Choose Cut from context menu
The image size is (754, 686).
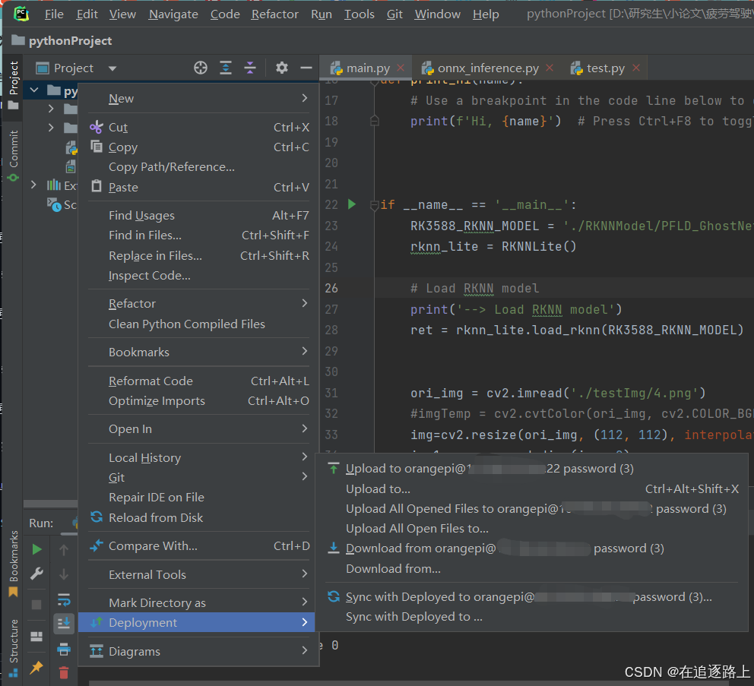point(198,128)
